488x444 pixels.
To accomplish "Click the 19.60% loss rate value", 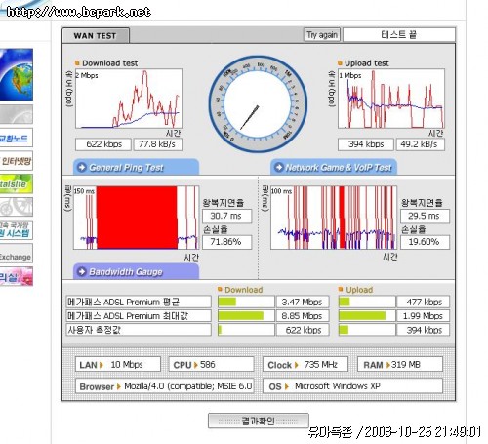I will pos(425,242).
